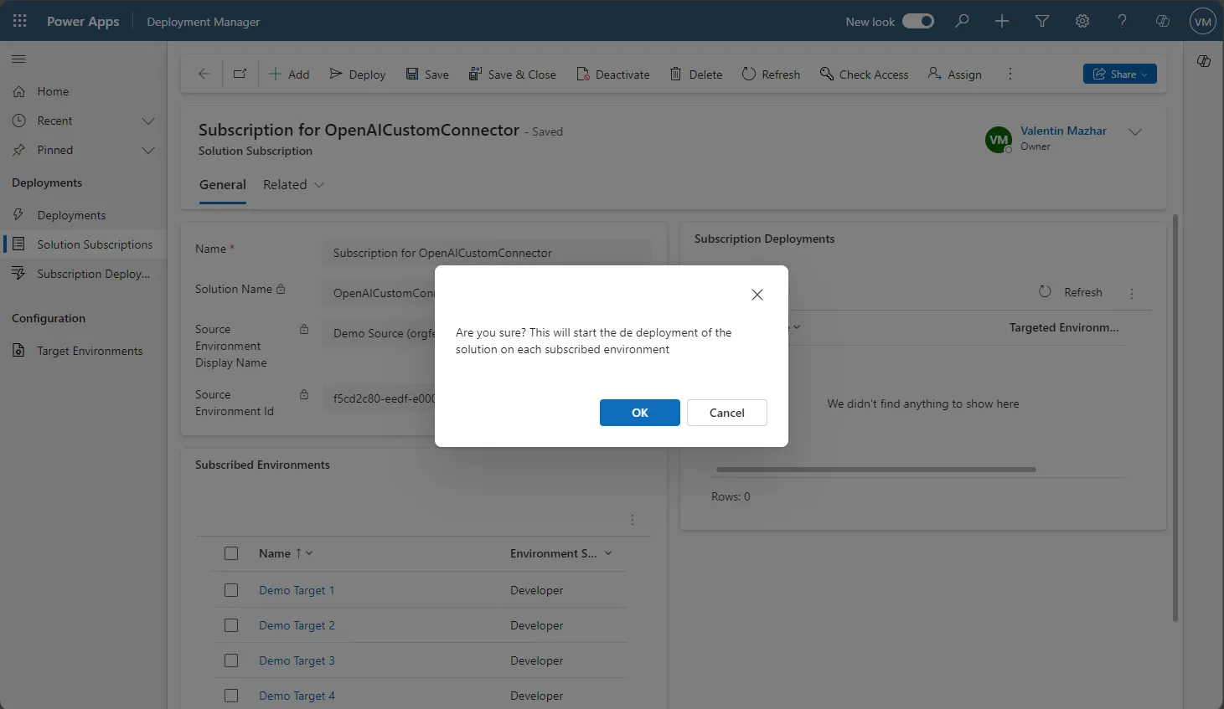Open Subscription Deploy... in sidebar
The height and width of the screenshot is (709, 1224).
tap(84, 274)
